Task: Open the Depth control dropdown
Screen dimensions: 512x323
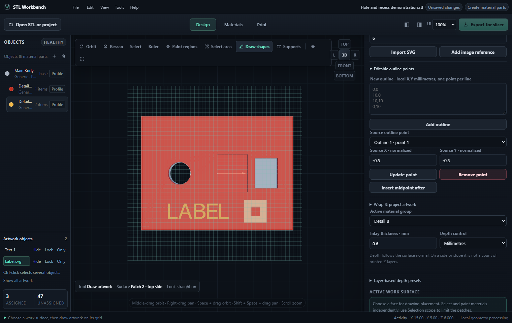Action: tap(473, 243)
